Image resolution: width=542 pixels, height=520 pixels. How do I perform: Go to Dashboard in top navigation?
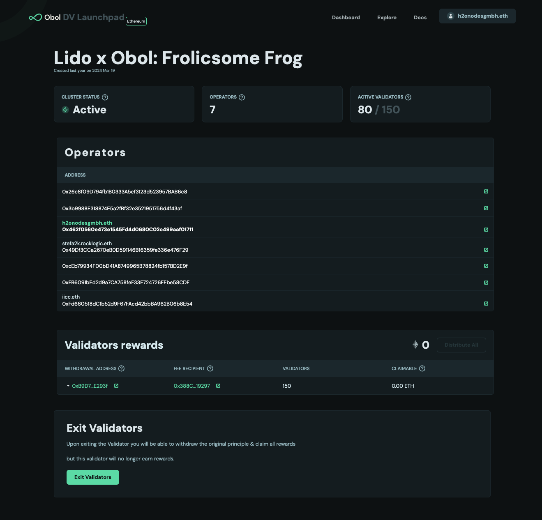[x=346, y=17]
